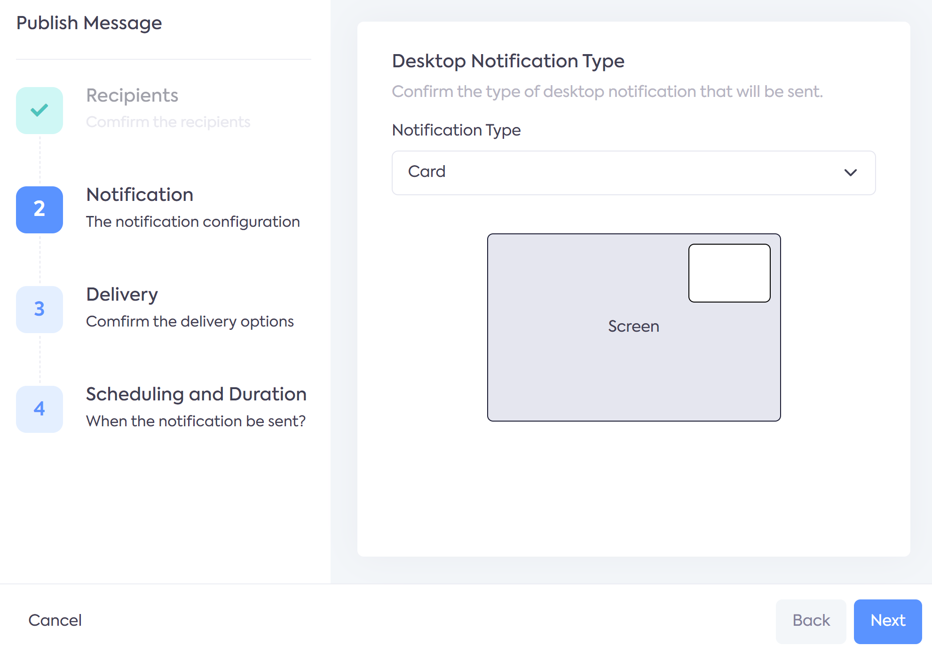
Task: Click the blue step 2 icon
Action: click(x=39, y=210)
